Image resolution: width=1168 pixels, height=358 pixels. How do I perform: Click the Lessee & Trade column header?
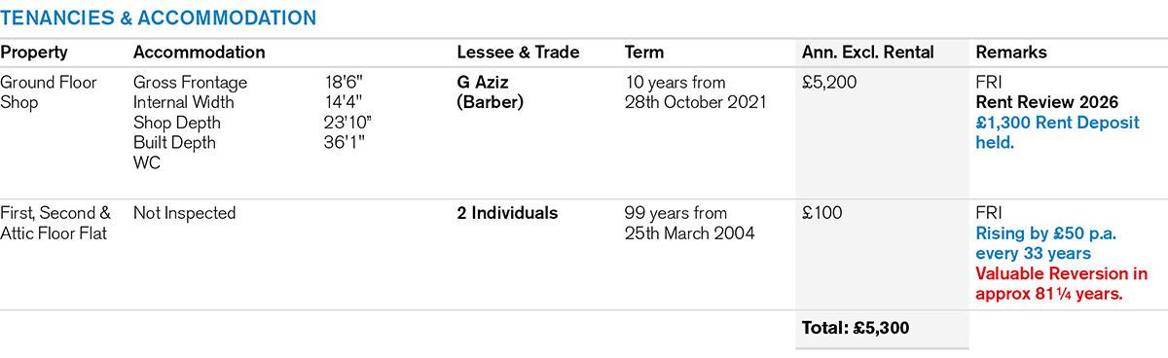pos(519,53)
